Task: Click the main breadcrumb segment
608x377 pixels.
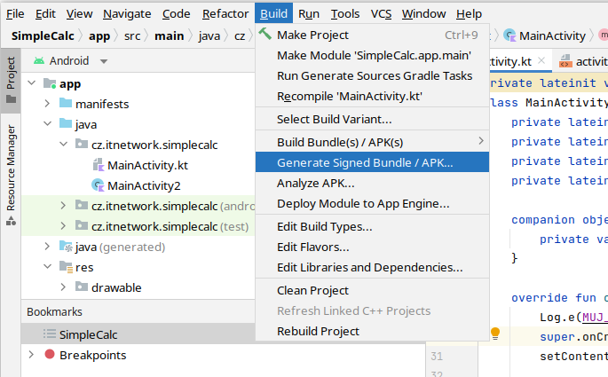Action: [169, 35]
